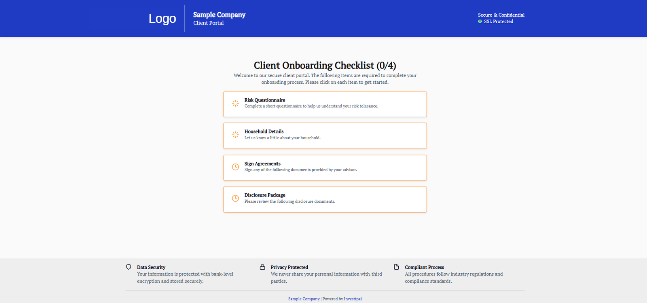Expand the Sign Agreements checklist item

(325, 167)
